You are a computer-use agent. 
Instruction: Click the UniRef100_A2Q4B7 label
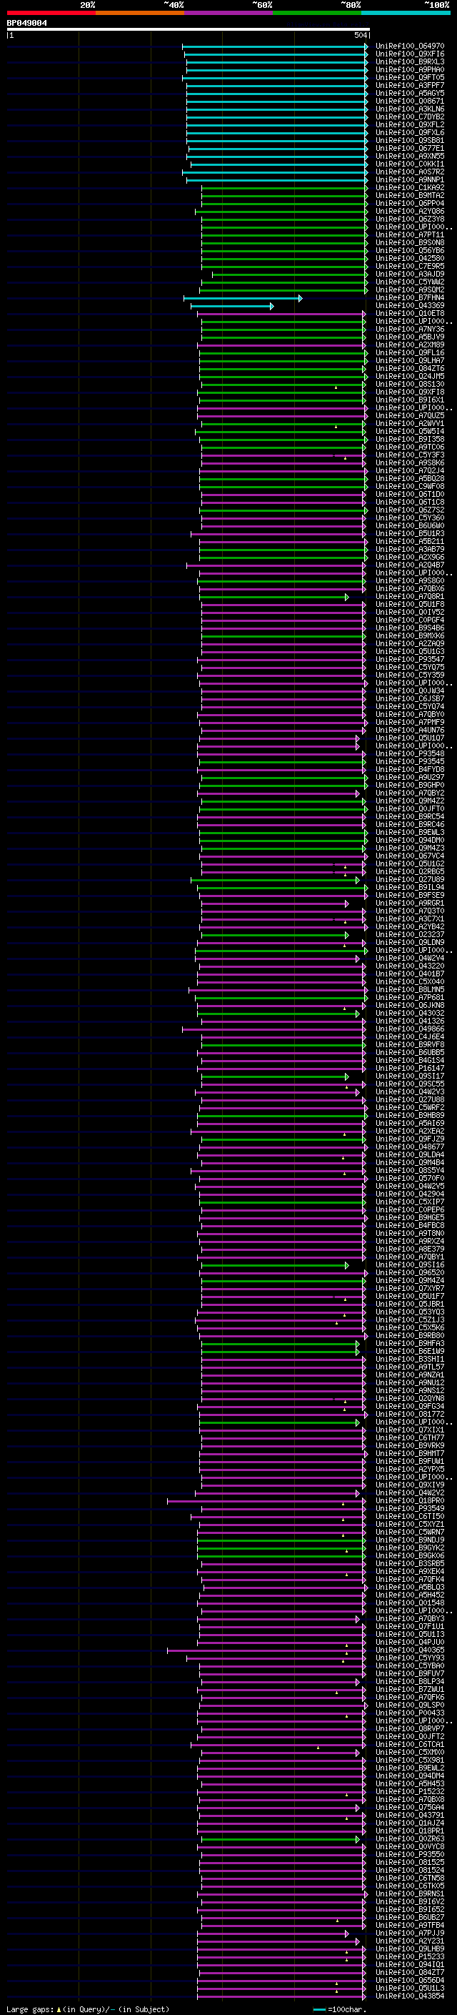(x=410, y=565)
